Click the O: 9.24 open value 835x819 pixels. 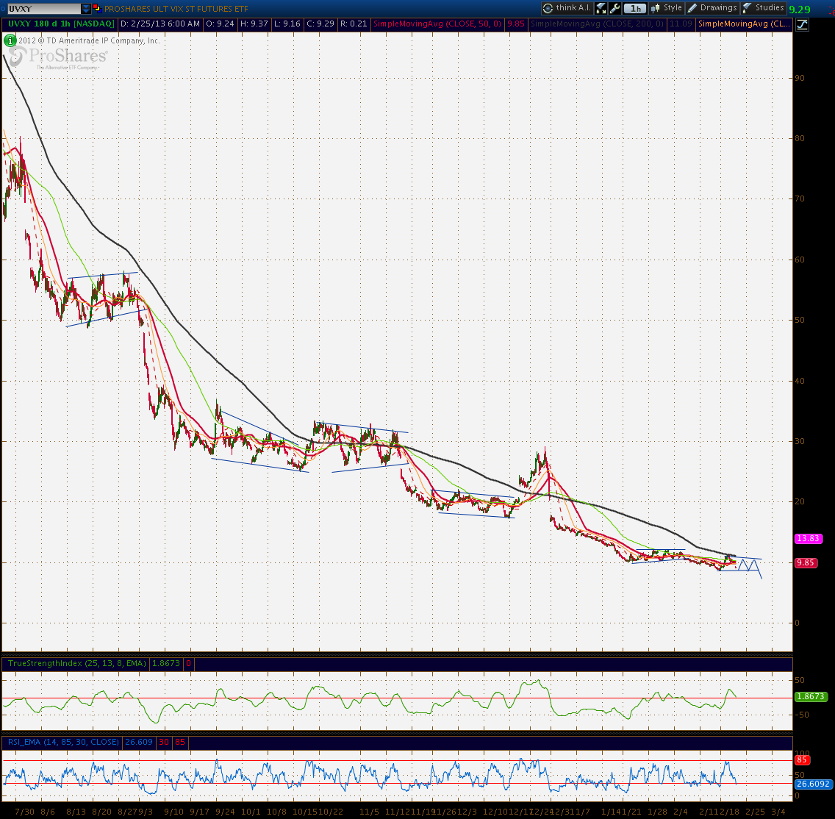click(x=220, y=24)
